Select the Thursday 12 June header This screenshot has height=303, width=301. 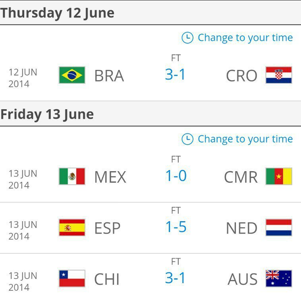click(57, 13)
